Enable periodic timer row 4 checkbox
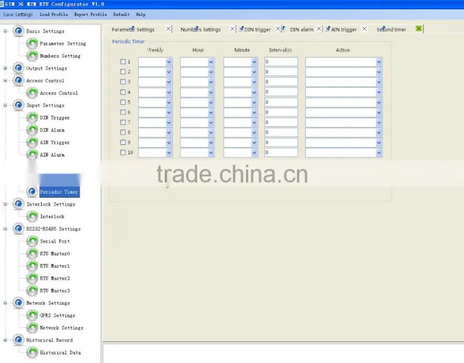 [x=123, y=92]
